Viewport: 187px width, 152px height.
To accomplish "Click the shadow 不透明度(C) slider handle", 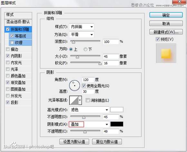I will pos(85,132).
